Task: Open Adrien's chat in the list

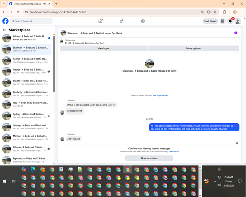Action: click(x=26, y=38)
